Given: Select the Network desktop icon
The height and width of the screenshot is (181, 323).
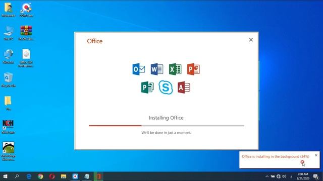Looking at the screenshot, I should click(x=8, y=56).
